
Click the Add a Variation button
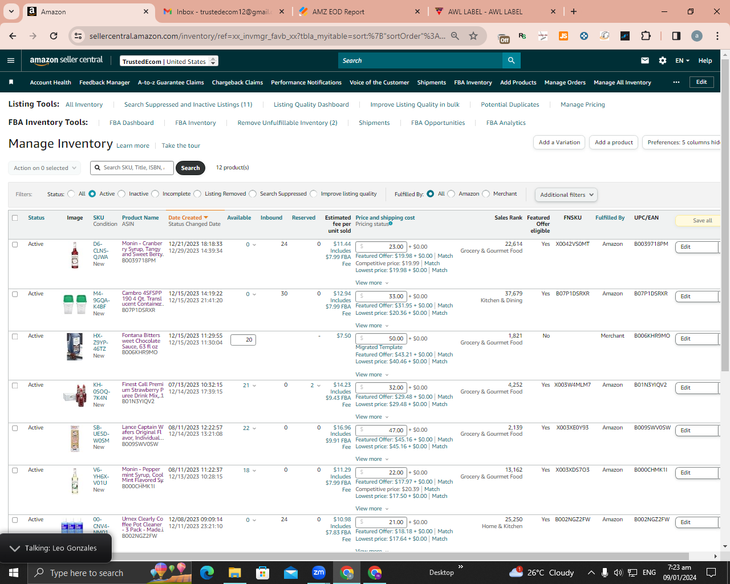tap(559, 143)
